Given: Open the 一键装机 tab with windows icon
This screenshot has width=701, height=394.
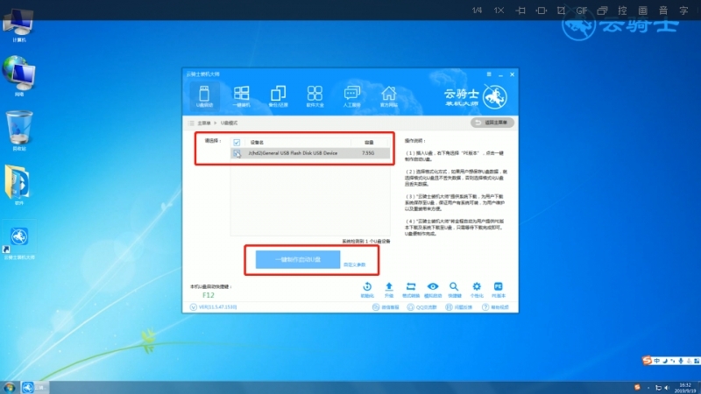Looking at the screenshot, I should [242, 96].
